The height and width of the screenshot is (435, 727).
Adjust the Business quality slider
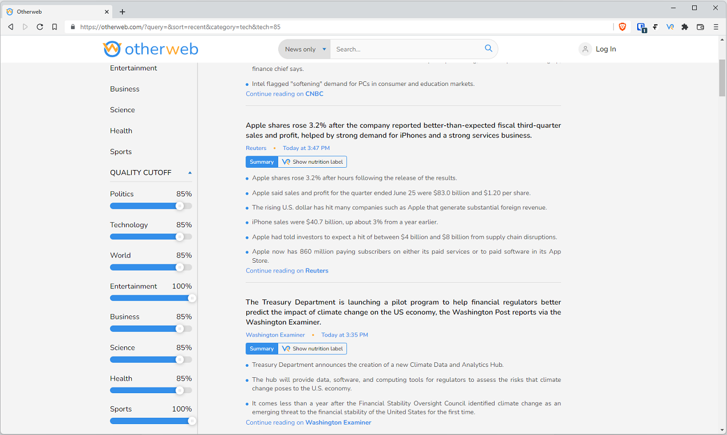180,329
